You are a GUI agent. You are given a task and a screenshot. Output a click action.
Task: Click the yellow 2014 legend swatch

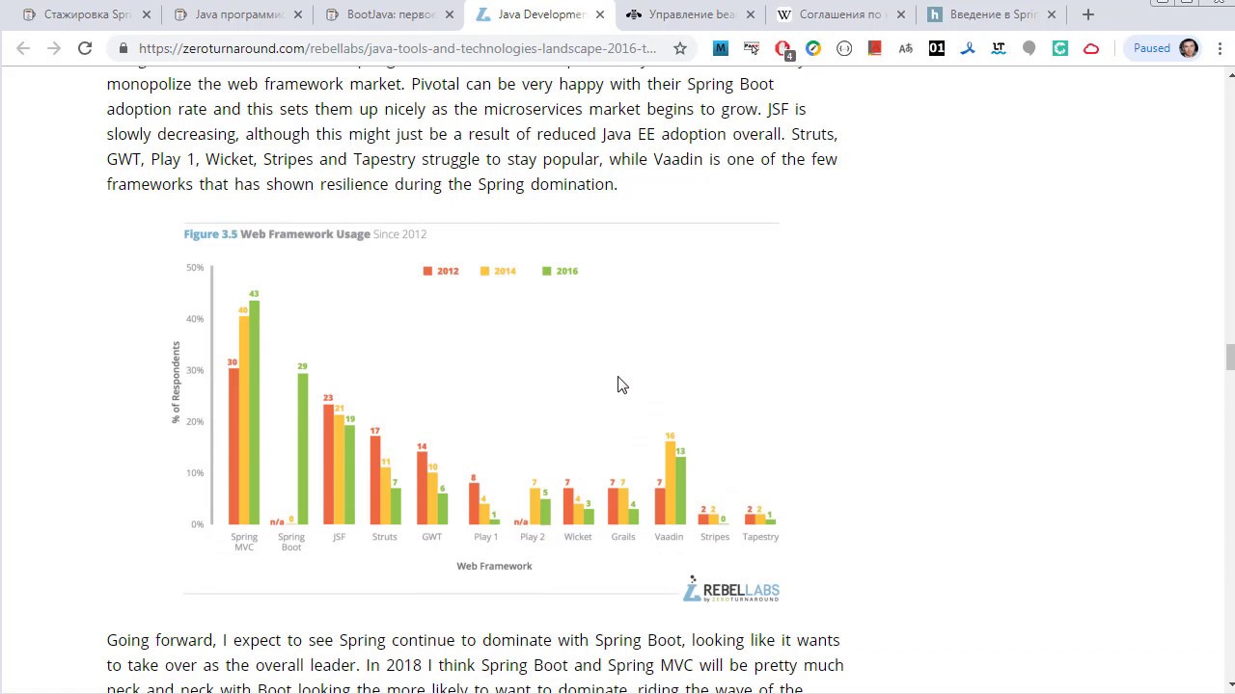pos(485,271)
